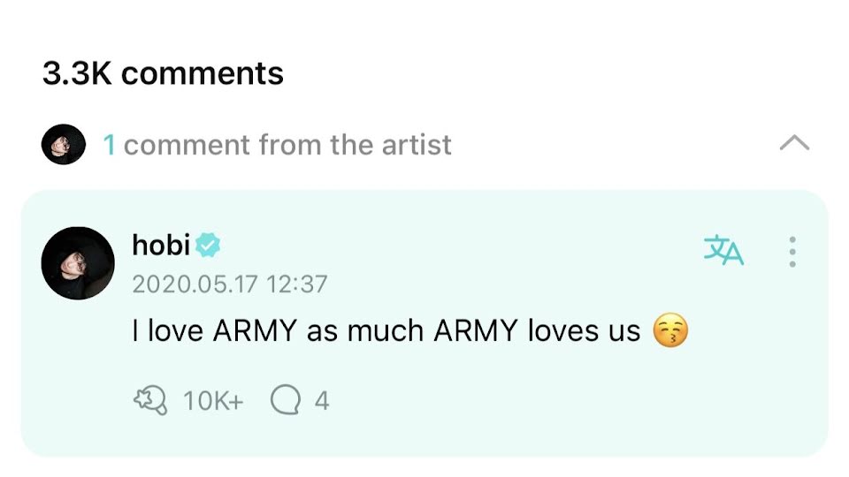This screenshot has height=477, width=849.
Task: Collapse the artist comments with the chevron
Action: coord(793,143)
